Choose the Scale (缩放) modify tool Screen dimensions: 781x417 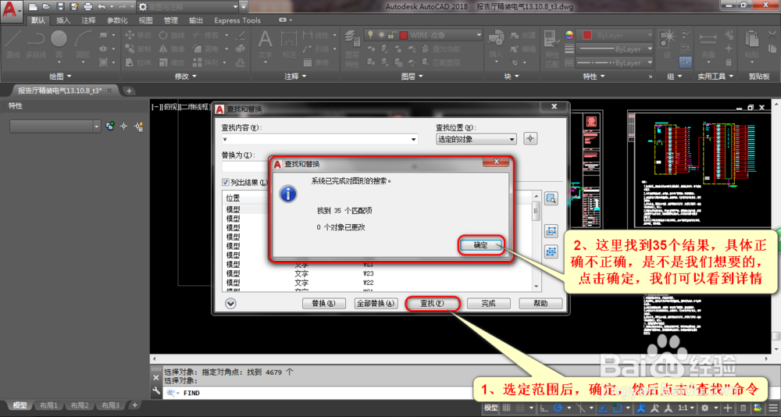point(172,62)
